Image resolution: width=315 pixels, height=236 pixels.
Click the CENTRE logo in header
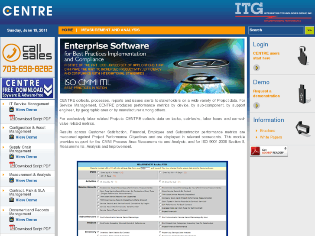click(27, 11)
